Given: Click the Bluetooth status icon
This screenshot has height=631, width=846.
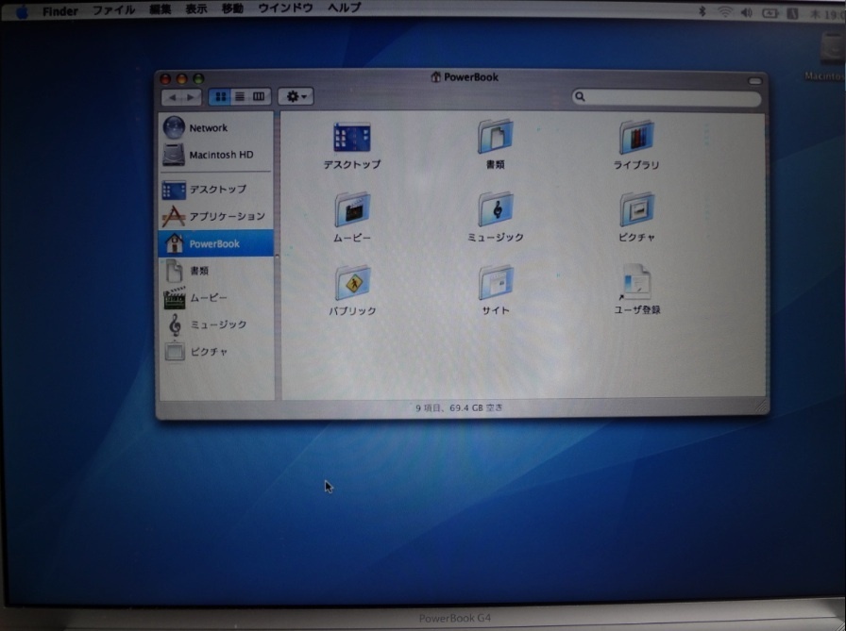Looking at the screenshot, I should tap(702, 10).
